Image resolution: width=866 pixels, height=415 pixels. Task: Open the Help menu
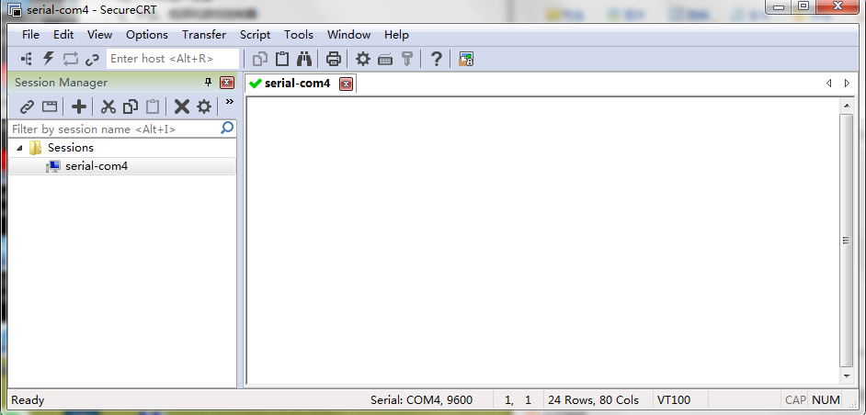[396, 35]
